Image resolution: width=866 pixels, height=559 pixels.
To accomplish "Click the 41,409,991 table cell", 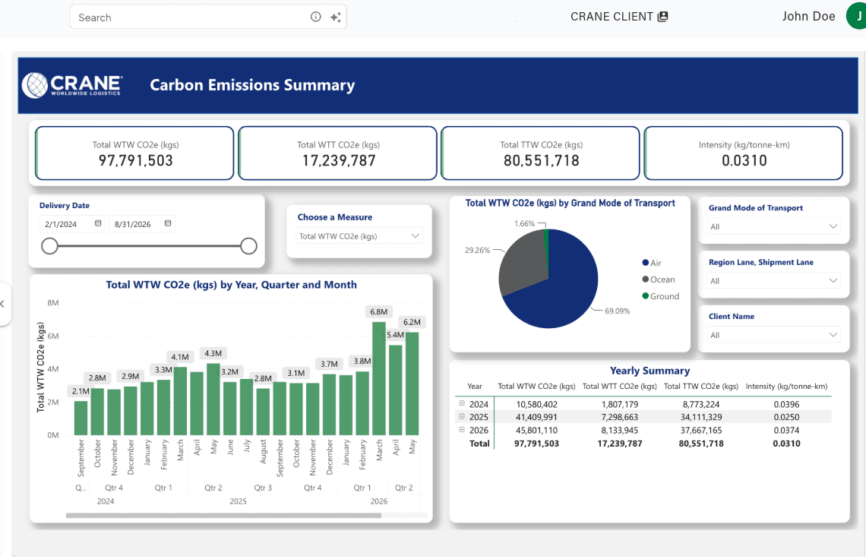I will (537, 417).
